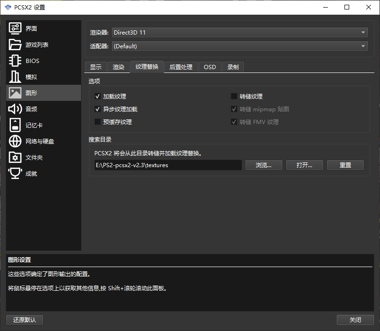The height and width of the screenshot is (331, 380).
Task: Open the 录制 tab
Action: click(x=233, y=67)
